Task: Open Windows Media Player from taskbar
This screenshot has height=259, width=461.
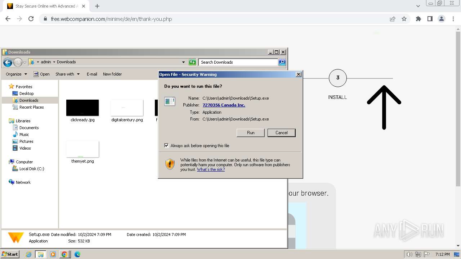Action: click(53, 254)
